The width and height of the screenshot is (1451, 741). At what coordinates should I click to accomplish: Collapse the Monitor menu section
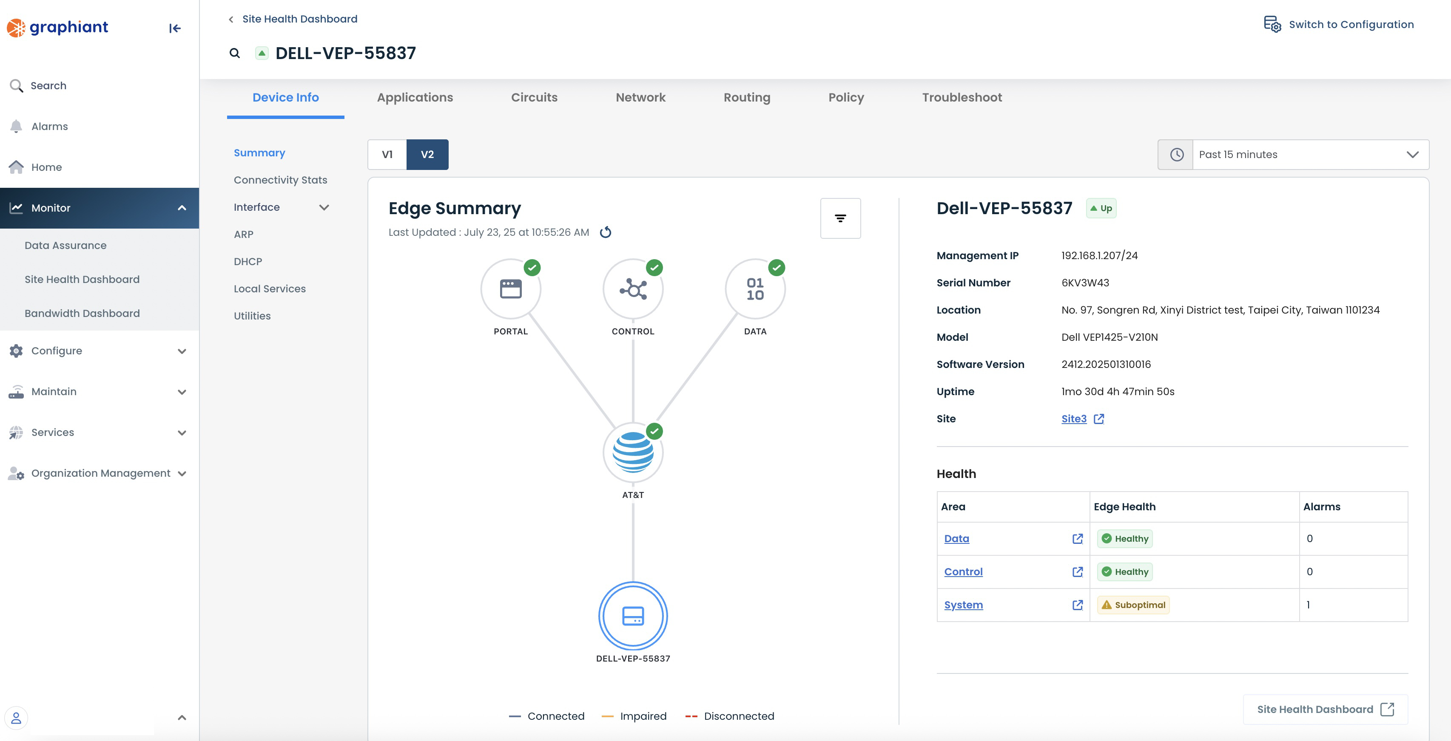click(x=182, y=208)
